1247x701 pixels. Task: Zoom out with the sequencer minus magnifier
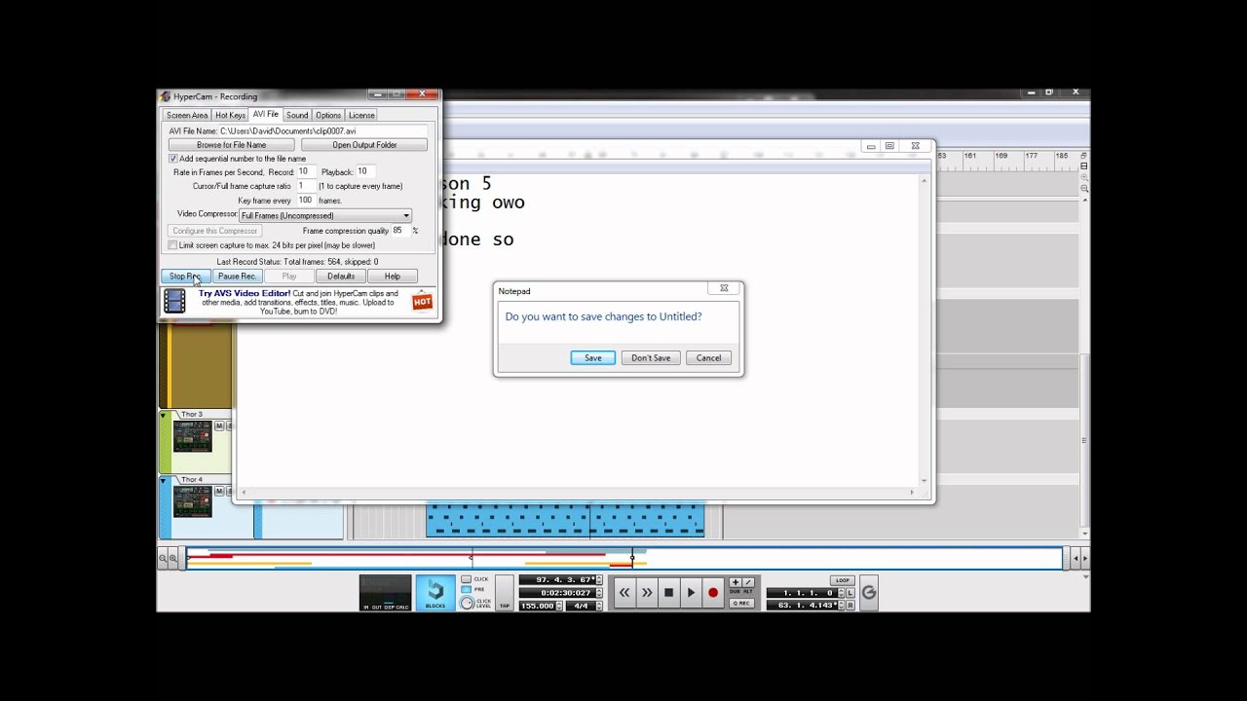(163, 558)
